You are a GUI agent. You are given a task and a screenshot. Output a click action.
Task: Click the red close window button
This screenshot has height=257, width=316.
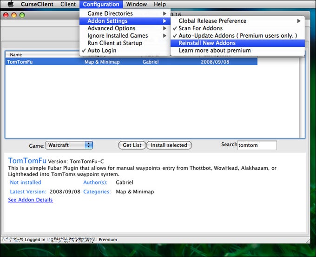coord(6,15)
